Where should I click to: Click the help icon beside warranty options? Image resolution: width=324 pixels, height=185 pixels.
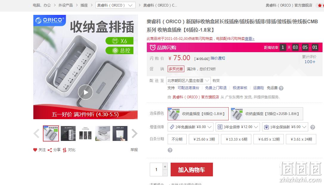[313, 127]
